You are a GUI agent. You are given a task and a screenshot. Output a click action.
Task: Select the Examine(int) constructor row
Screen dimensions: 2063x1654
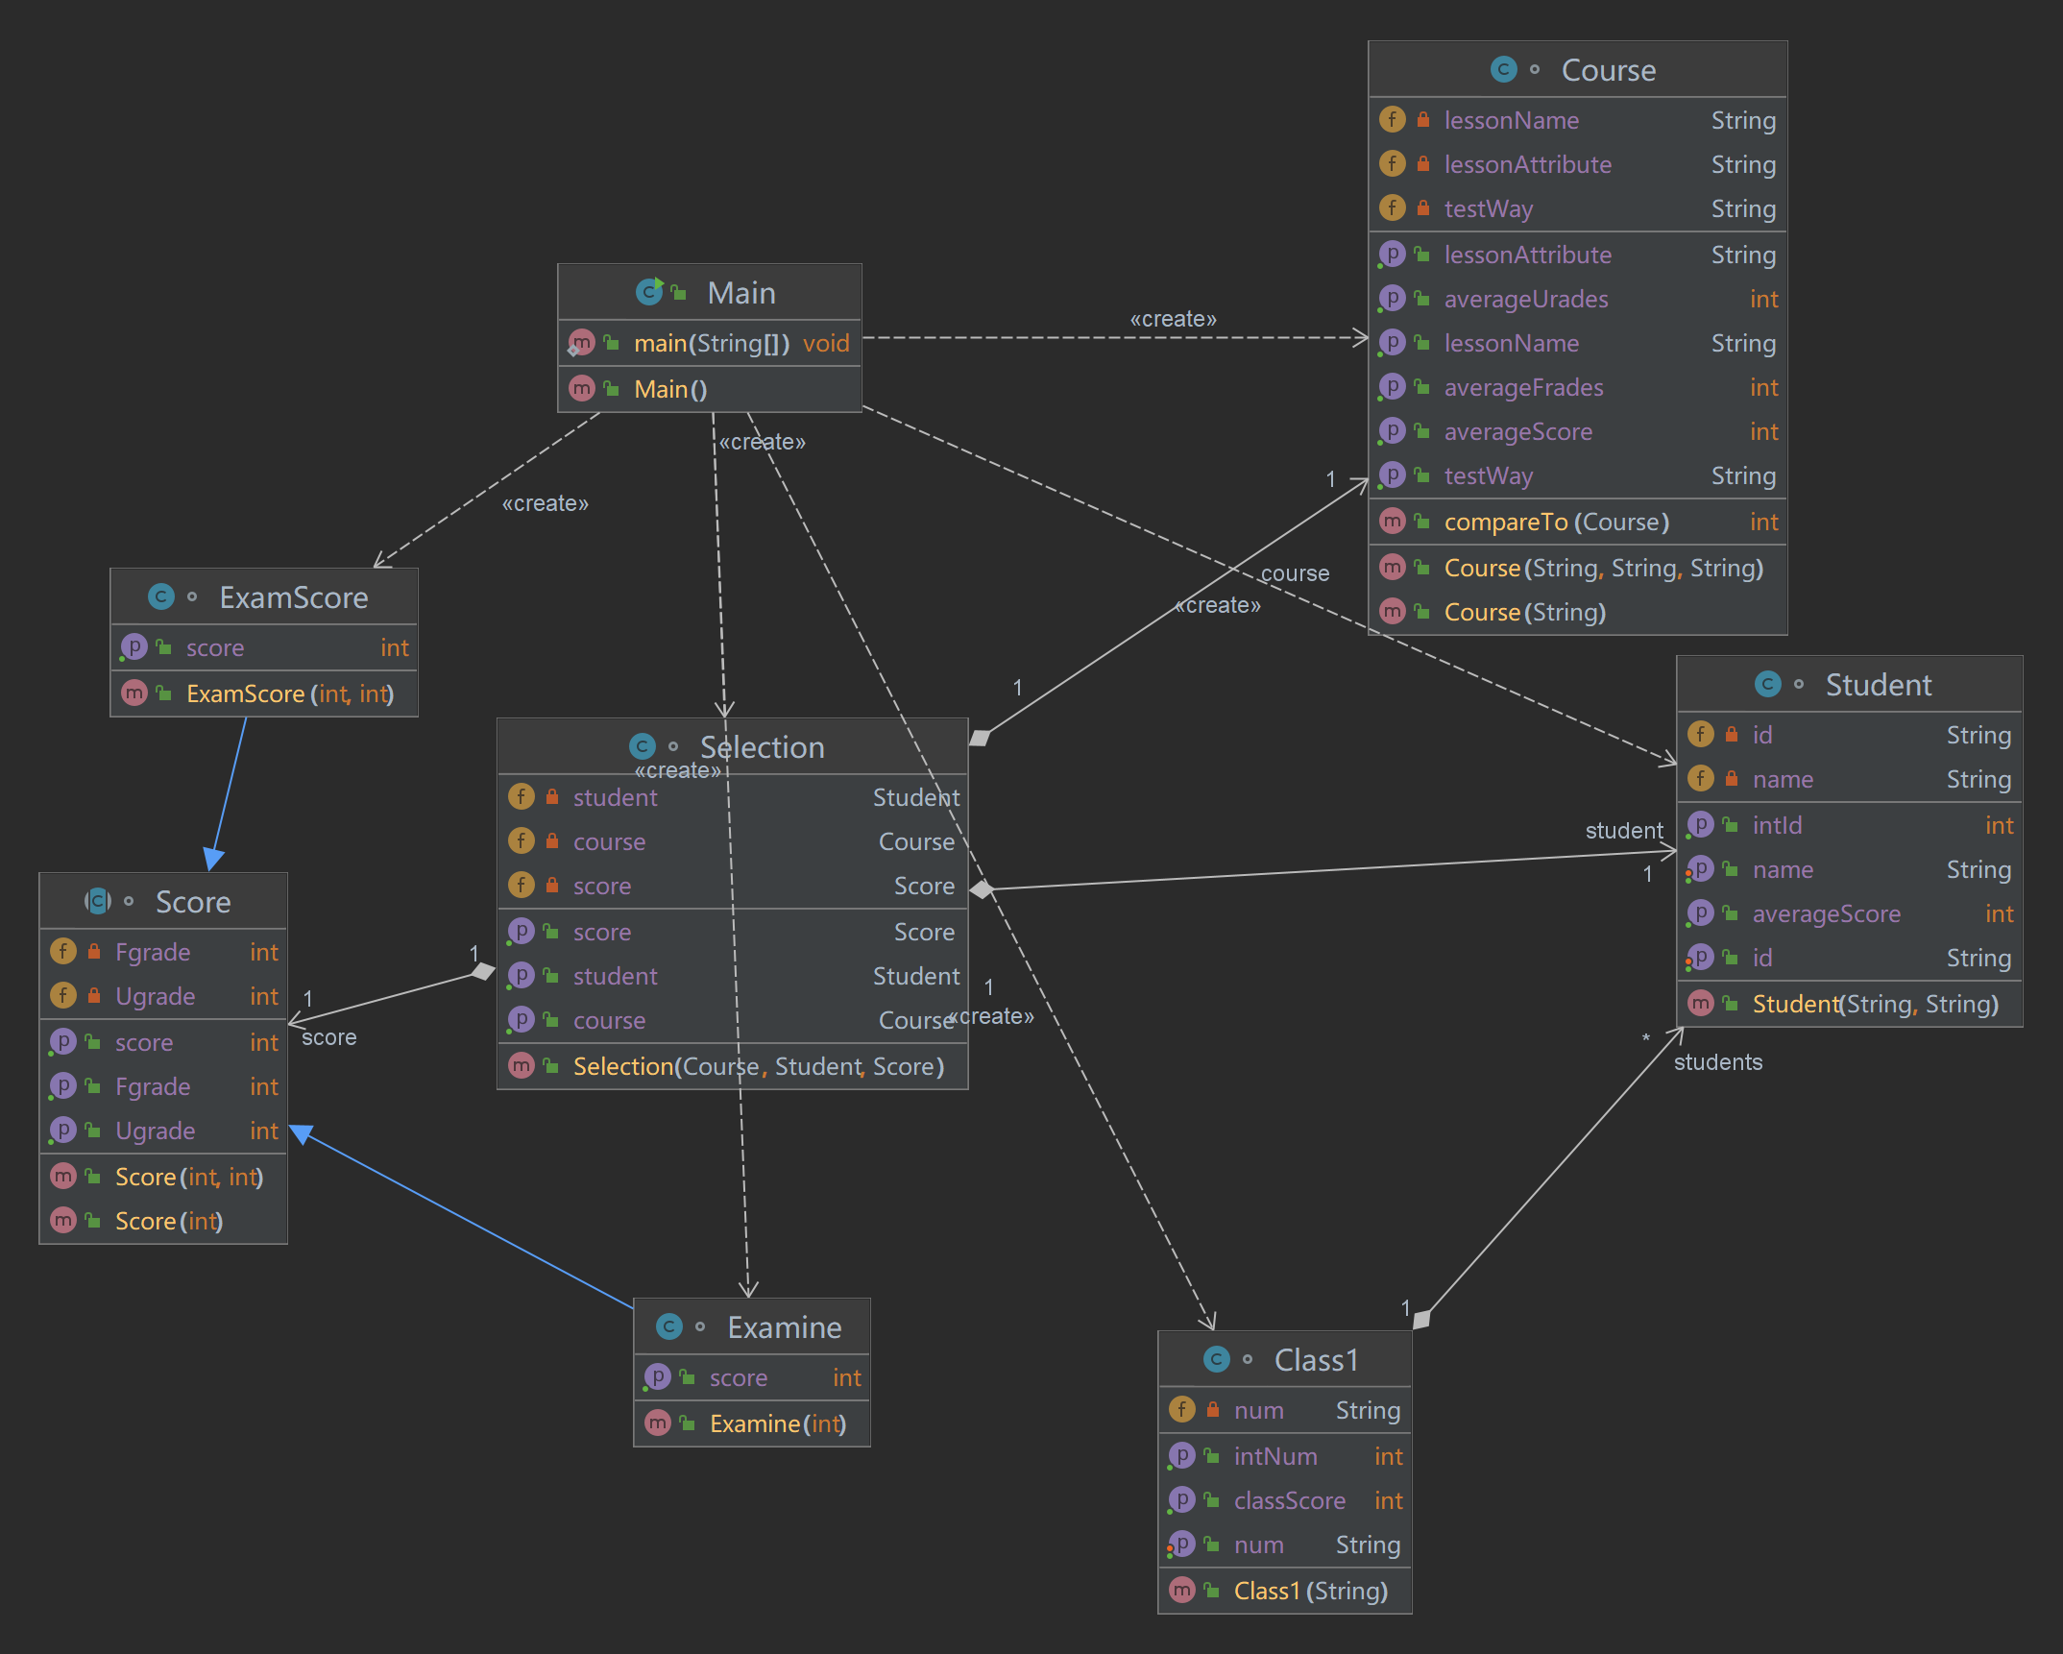(777, 1423)
